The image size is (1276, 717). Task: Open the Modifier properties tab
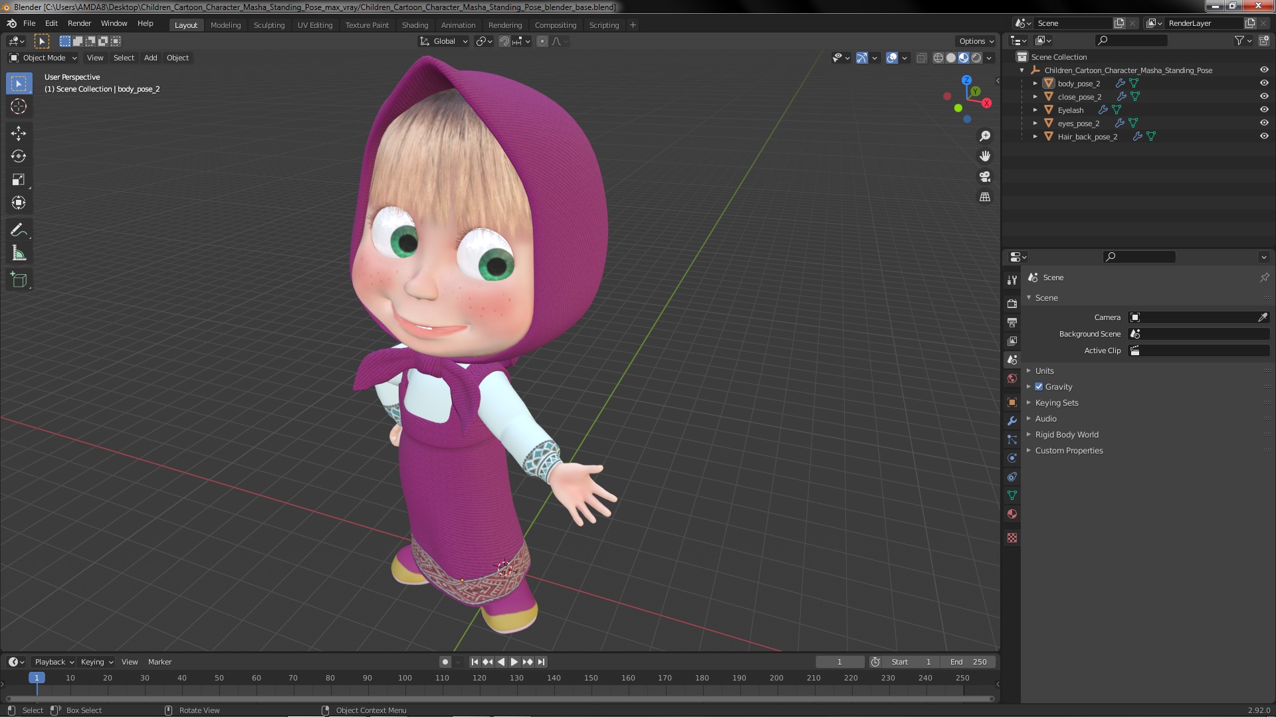(1012, 421)
